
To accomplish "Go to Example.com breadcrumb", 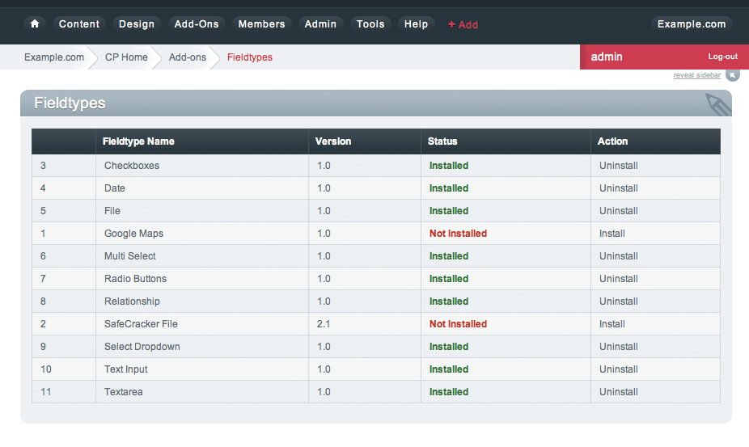I will pyautogui.click(x=54, y=57).
